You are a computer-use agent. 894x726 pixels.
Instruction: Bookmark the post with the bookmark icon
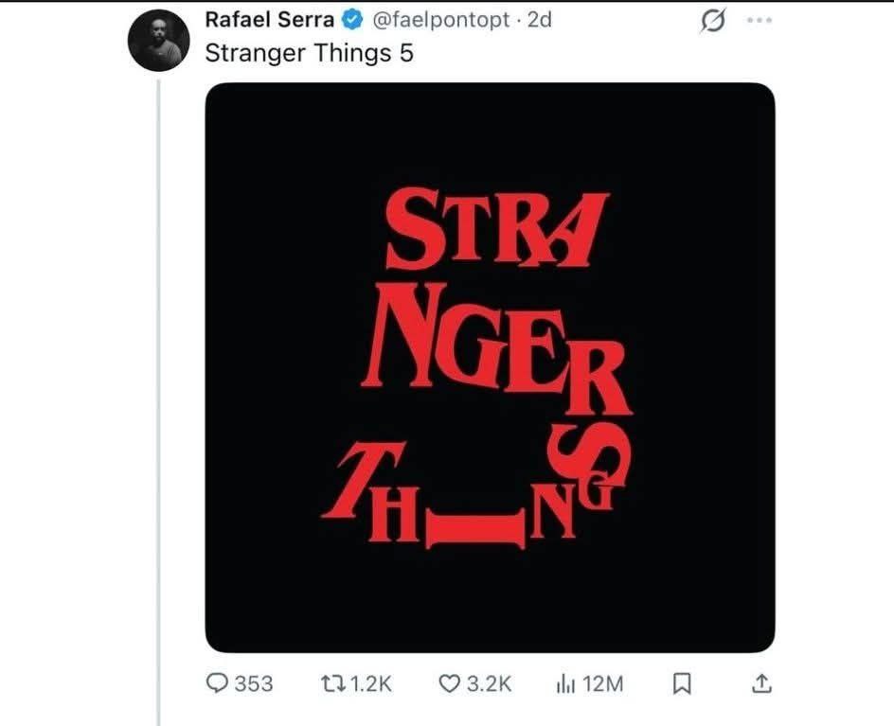tap(681, 683)
